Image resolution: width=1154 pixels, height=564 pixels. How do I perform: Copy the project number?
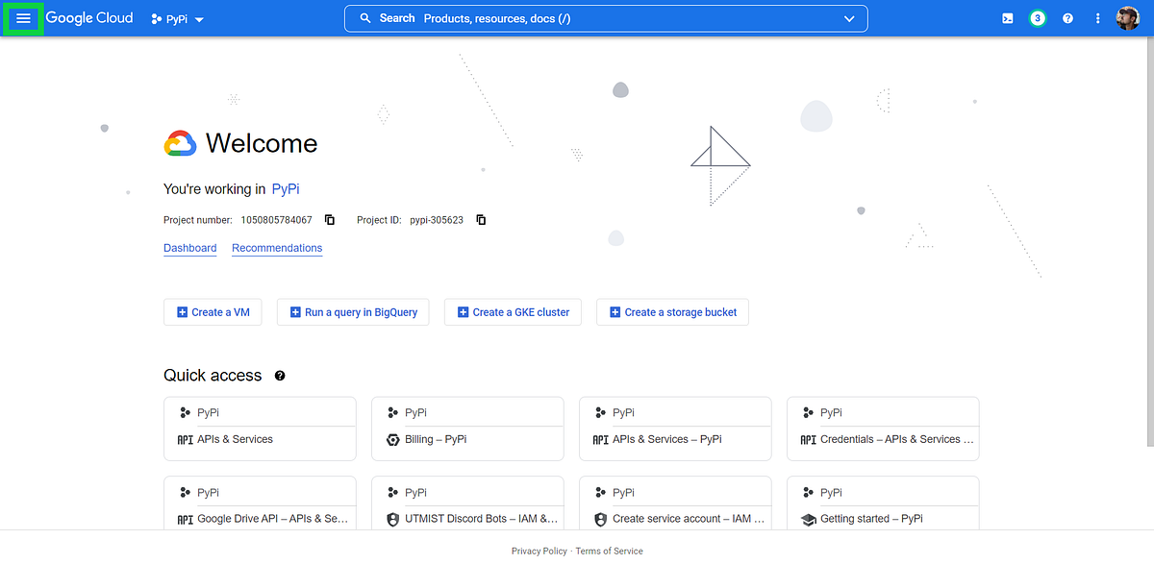pos(329,219)
